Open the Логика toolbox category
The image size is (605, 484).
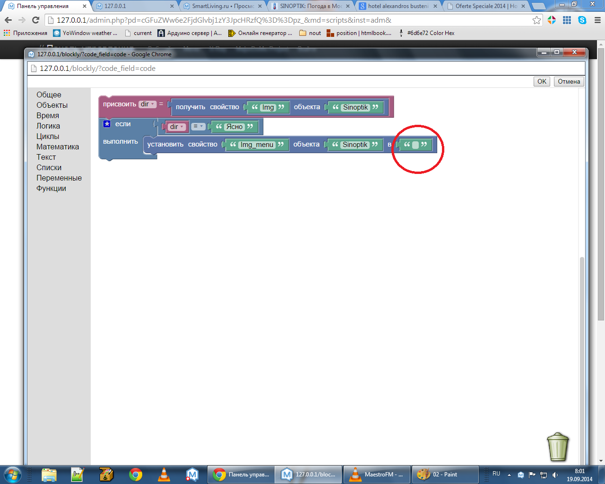pos(48,126)
